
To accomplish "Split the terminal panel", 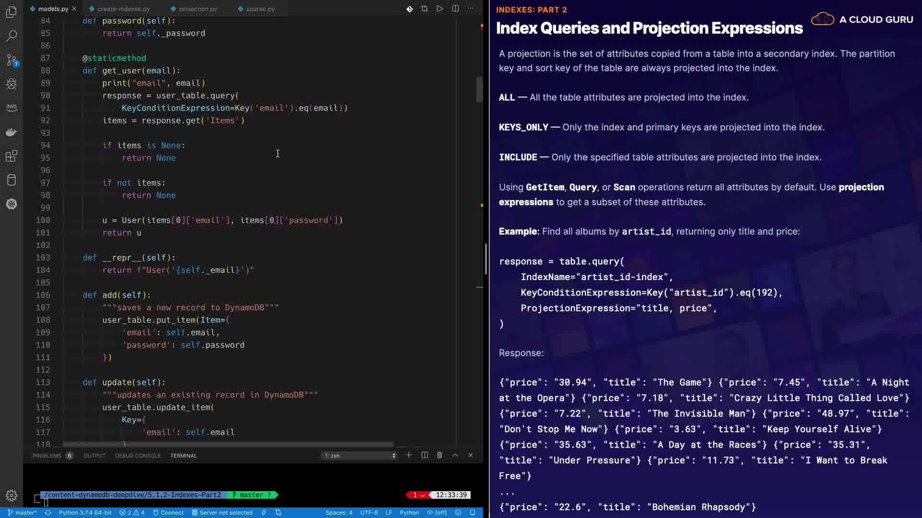I will (425, 455).
